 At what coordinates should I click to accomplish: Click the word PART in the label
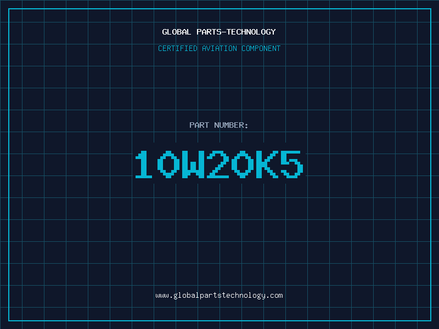pos(199,125)
